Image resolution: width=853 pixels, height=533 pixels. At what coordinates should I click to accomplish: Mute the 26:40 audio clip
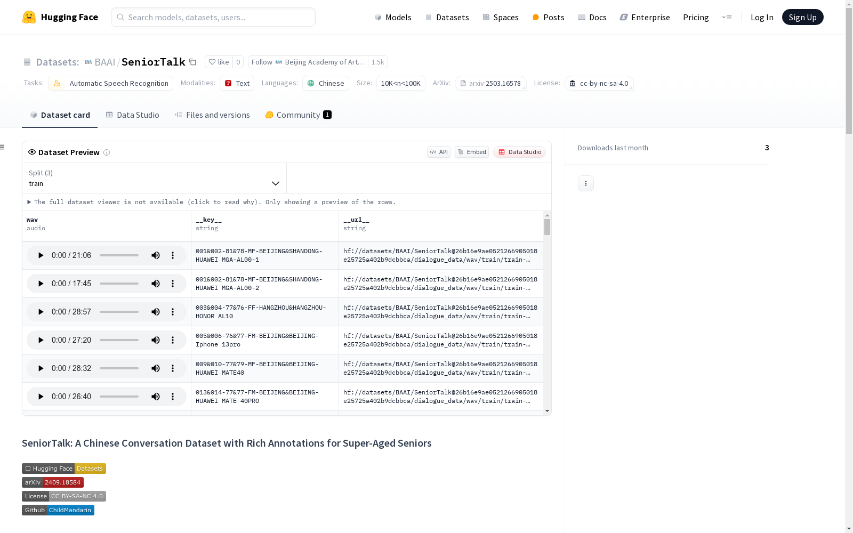coord(156,397)
